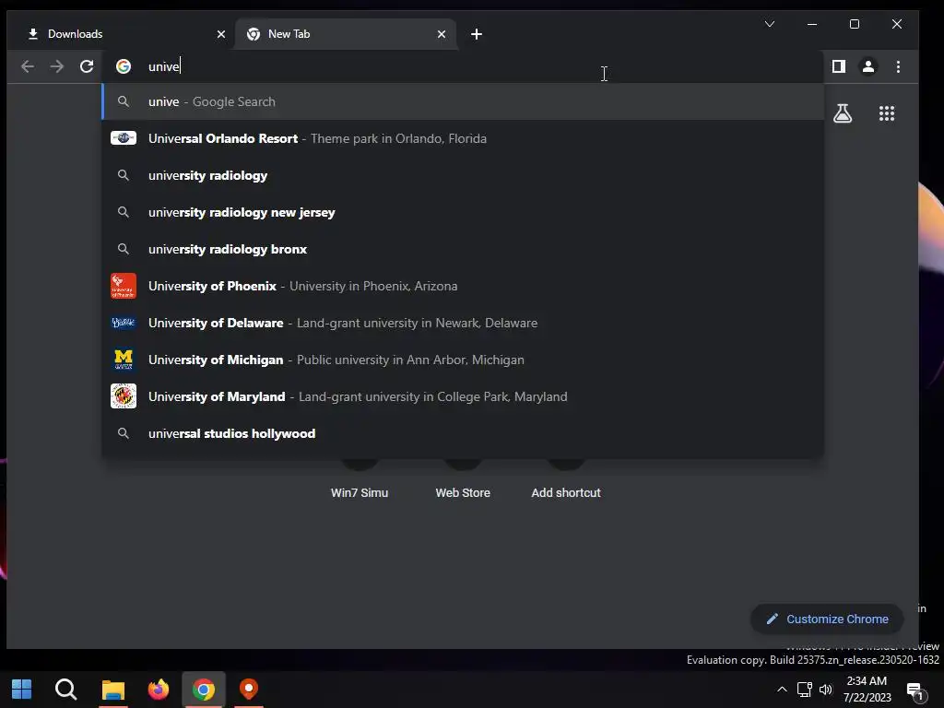
Task: Click Customize Chrome button
Action: [x=827, y=619]
